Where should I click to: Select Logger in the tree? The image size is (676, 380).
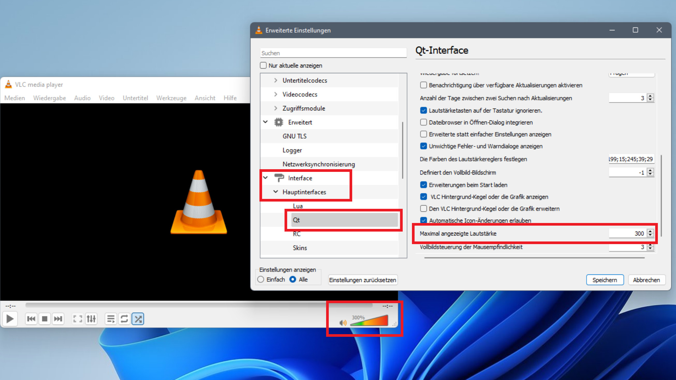coord(292,150)
